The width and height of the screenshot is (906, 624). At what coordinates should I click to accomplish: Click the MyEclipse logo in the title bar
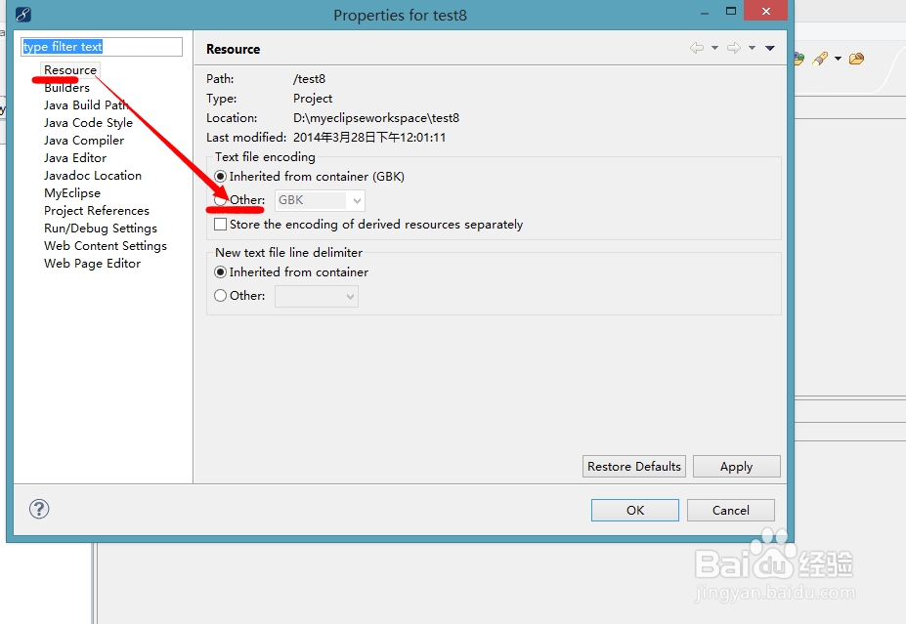pos(23,15)
